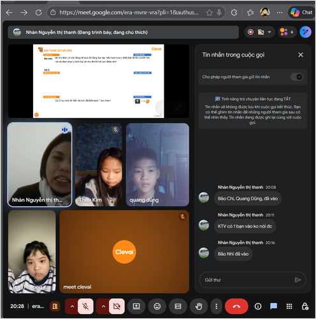Image resolution: width=316 pixels, height=319 pixels.
Task: Go back in the browser
Action: pyautogui.click(x=9, y=13)
